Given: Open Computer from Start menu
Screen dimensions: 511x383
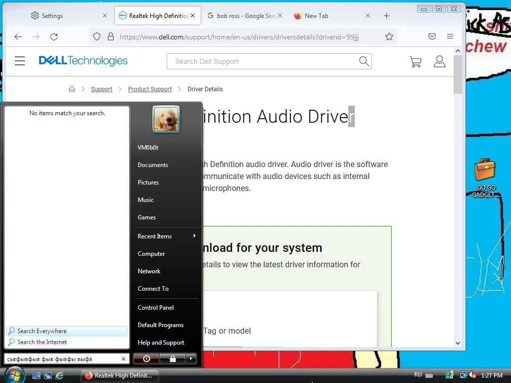Looking at the screenshot, I should tap(151, 254).
